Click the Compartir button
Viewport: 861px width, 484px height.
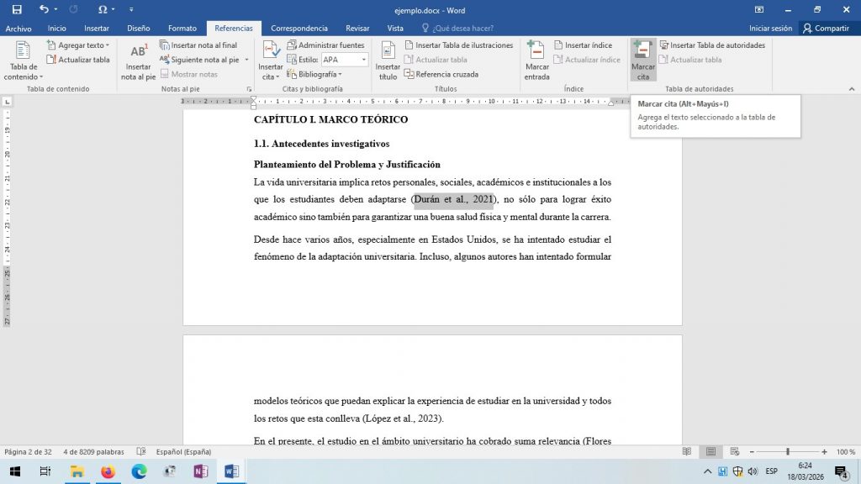point(826,28)
